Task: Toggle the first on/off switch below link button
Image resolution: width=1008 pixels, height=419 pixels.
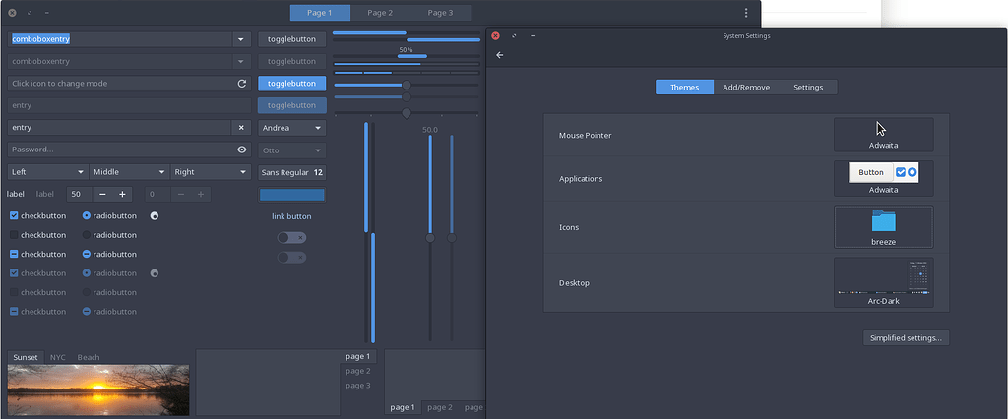Action: 291,237
